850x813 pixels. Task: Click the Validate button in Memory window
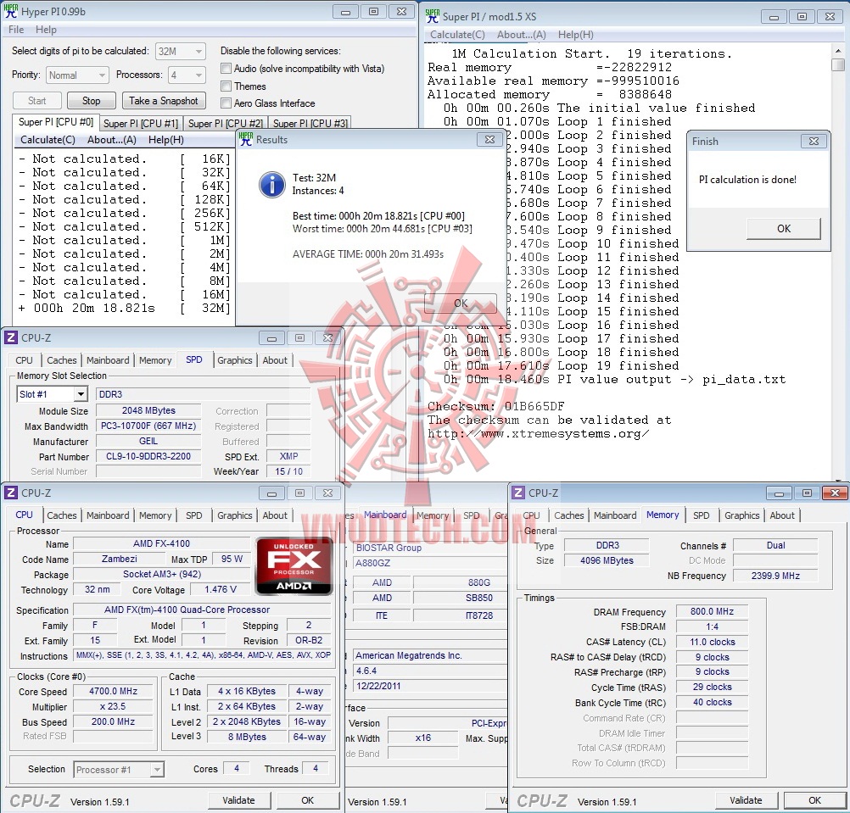tap(746, 800)
